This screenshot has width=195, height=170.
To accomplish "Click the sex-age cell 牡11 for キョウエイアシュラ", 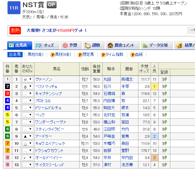I will 85,144.
